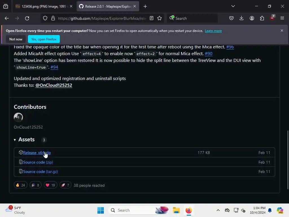The image size is (289, 217).
Task: Show hidden system tray icons
Action: pos(218,210)
